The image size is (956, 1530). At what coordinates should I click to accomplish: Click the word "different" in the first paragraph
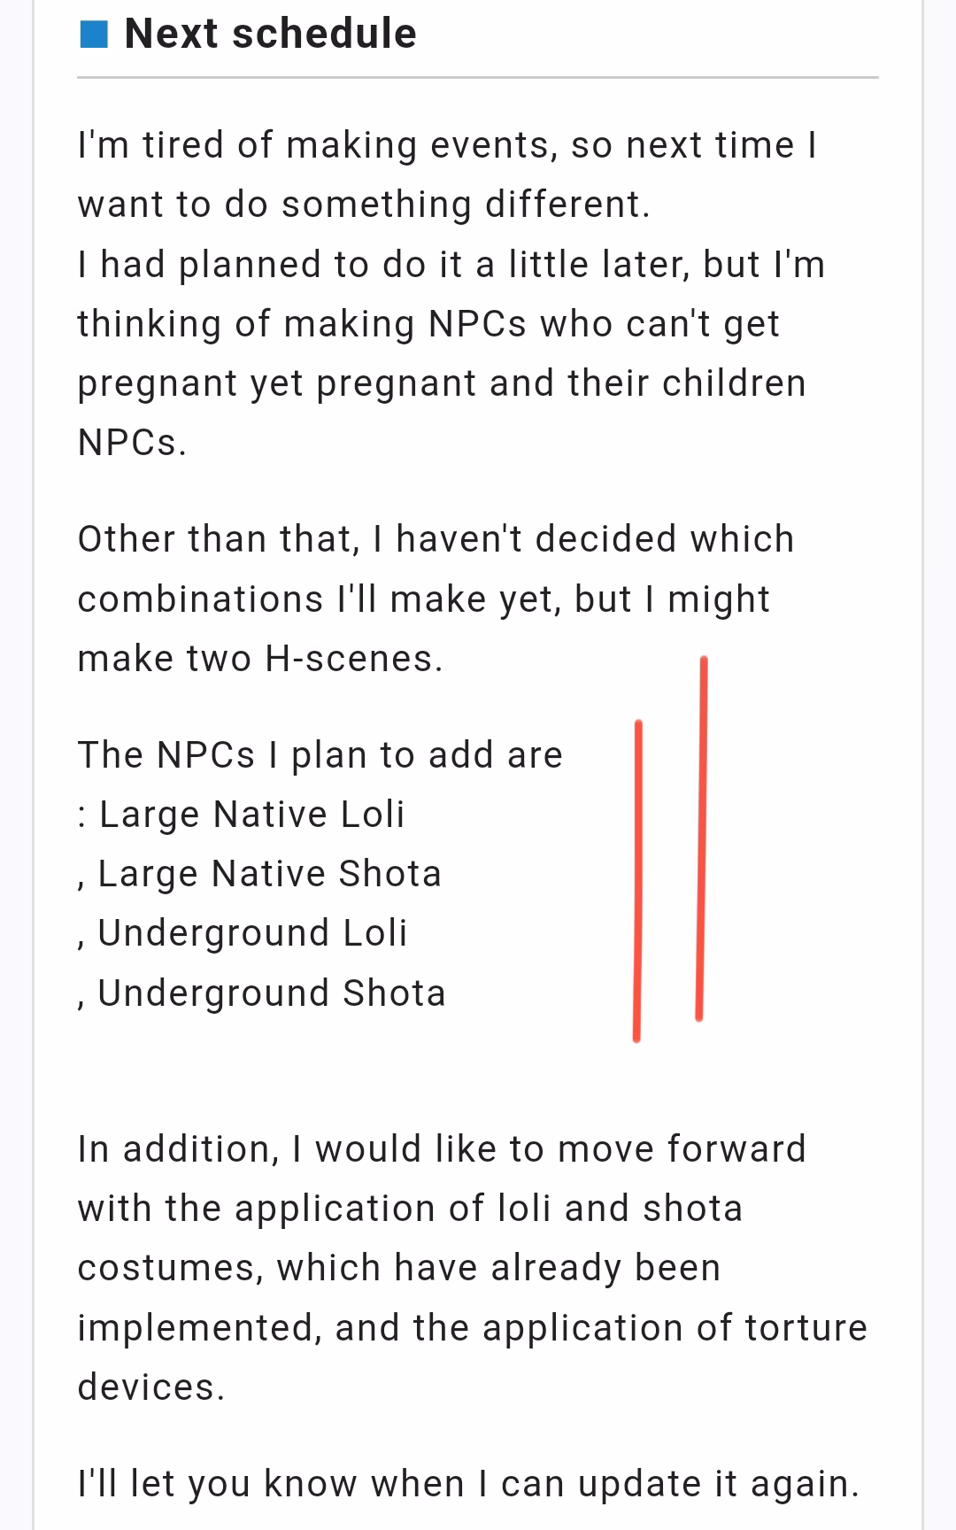click(562, 205)
